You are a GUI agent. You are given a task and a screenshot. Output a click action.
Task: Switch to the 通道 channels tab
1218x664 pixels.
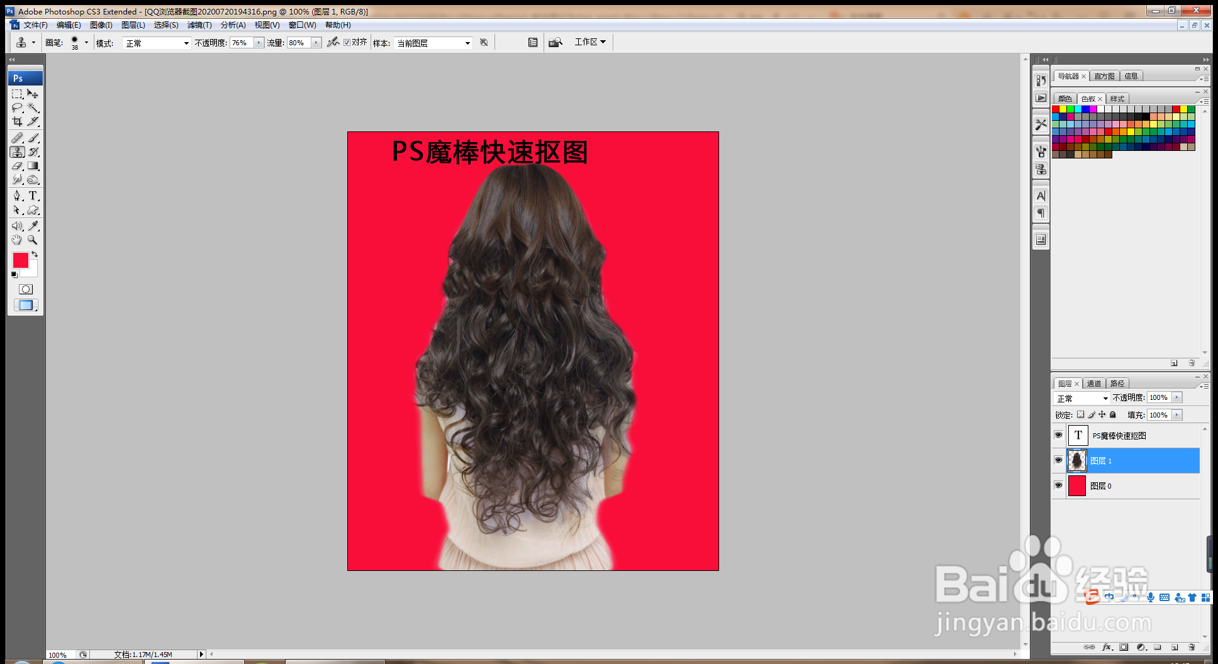coord(1094,384)
